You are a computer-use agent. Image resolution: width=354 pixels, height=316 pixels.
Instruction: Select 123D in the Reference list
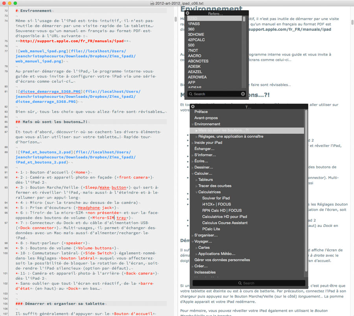[x=214, y=19]
